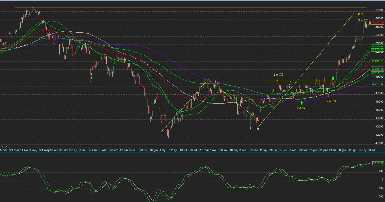Select the "III?" wave label

point(360,14)
